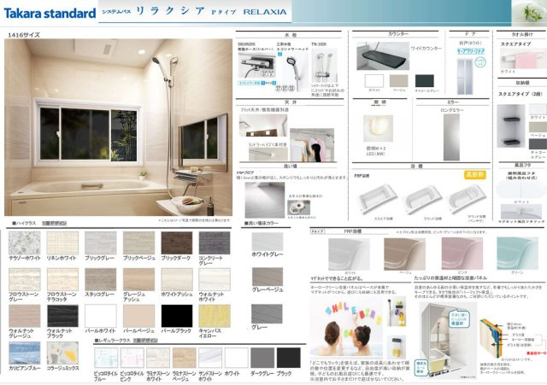The width and height of the screenshot is (547, 385).
Task: Select the ウォルナットブラック swatch
Action: coord(62,316)
